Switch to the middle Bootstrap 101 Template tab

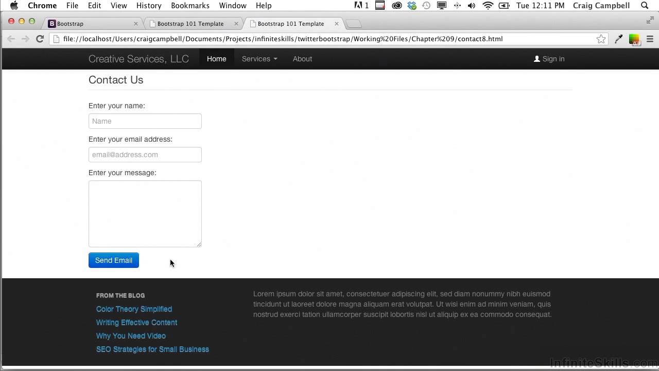pos(193,24)
